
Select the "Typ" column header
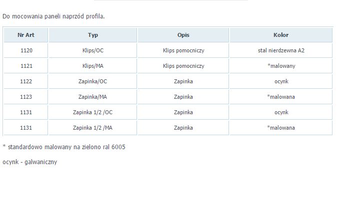pyautogui.click(x=92, y=35)
